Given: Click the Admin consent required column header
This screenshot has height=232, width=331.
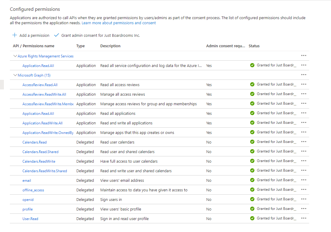Looking at the screenshot, I should coord(226,46).
